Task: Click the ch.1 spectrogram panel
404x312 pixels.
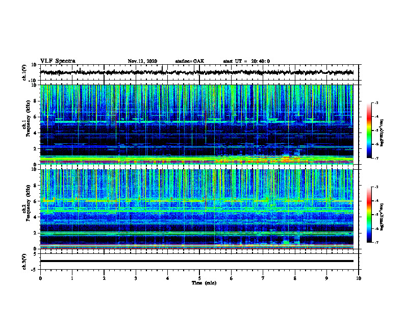Action: coord(196,124)
